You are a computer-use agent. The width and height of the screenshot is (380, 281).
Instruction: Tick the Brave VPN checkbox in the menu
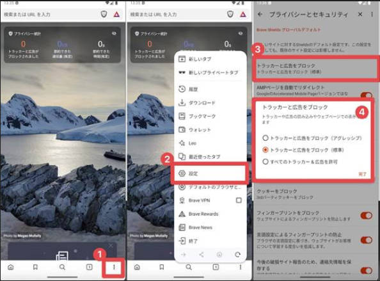(x=239, y=200)
